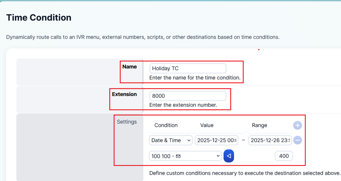Click the "Define custom conditions" help text
Viewport: 341px width, 181px height.
[245, 173]
